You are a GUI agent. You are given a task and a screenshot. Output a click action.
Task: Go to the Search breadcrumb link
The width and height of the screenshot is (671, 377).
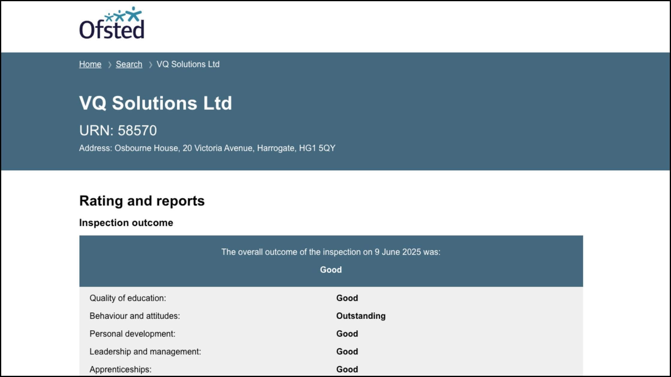(x=129, y=64)
